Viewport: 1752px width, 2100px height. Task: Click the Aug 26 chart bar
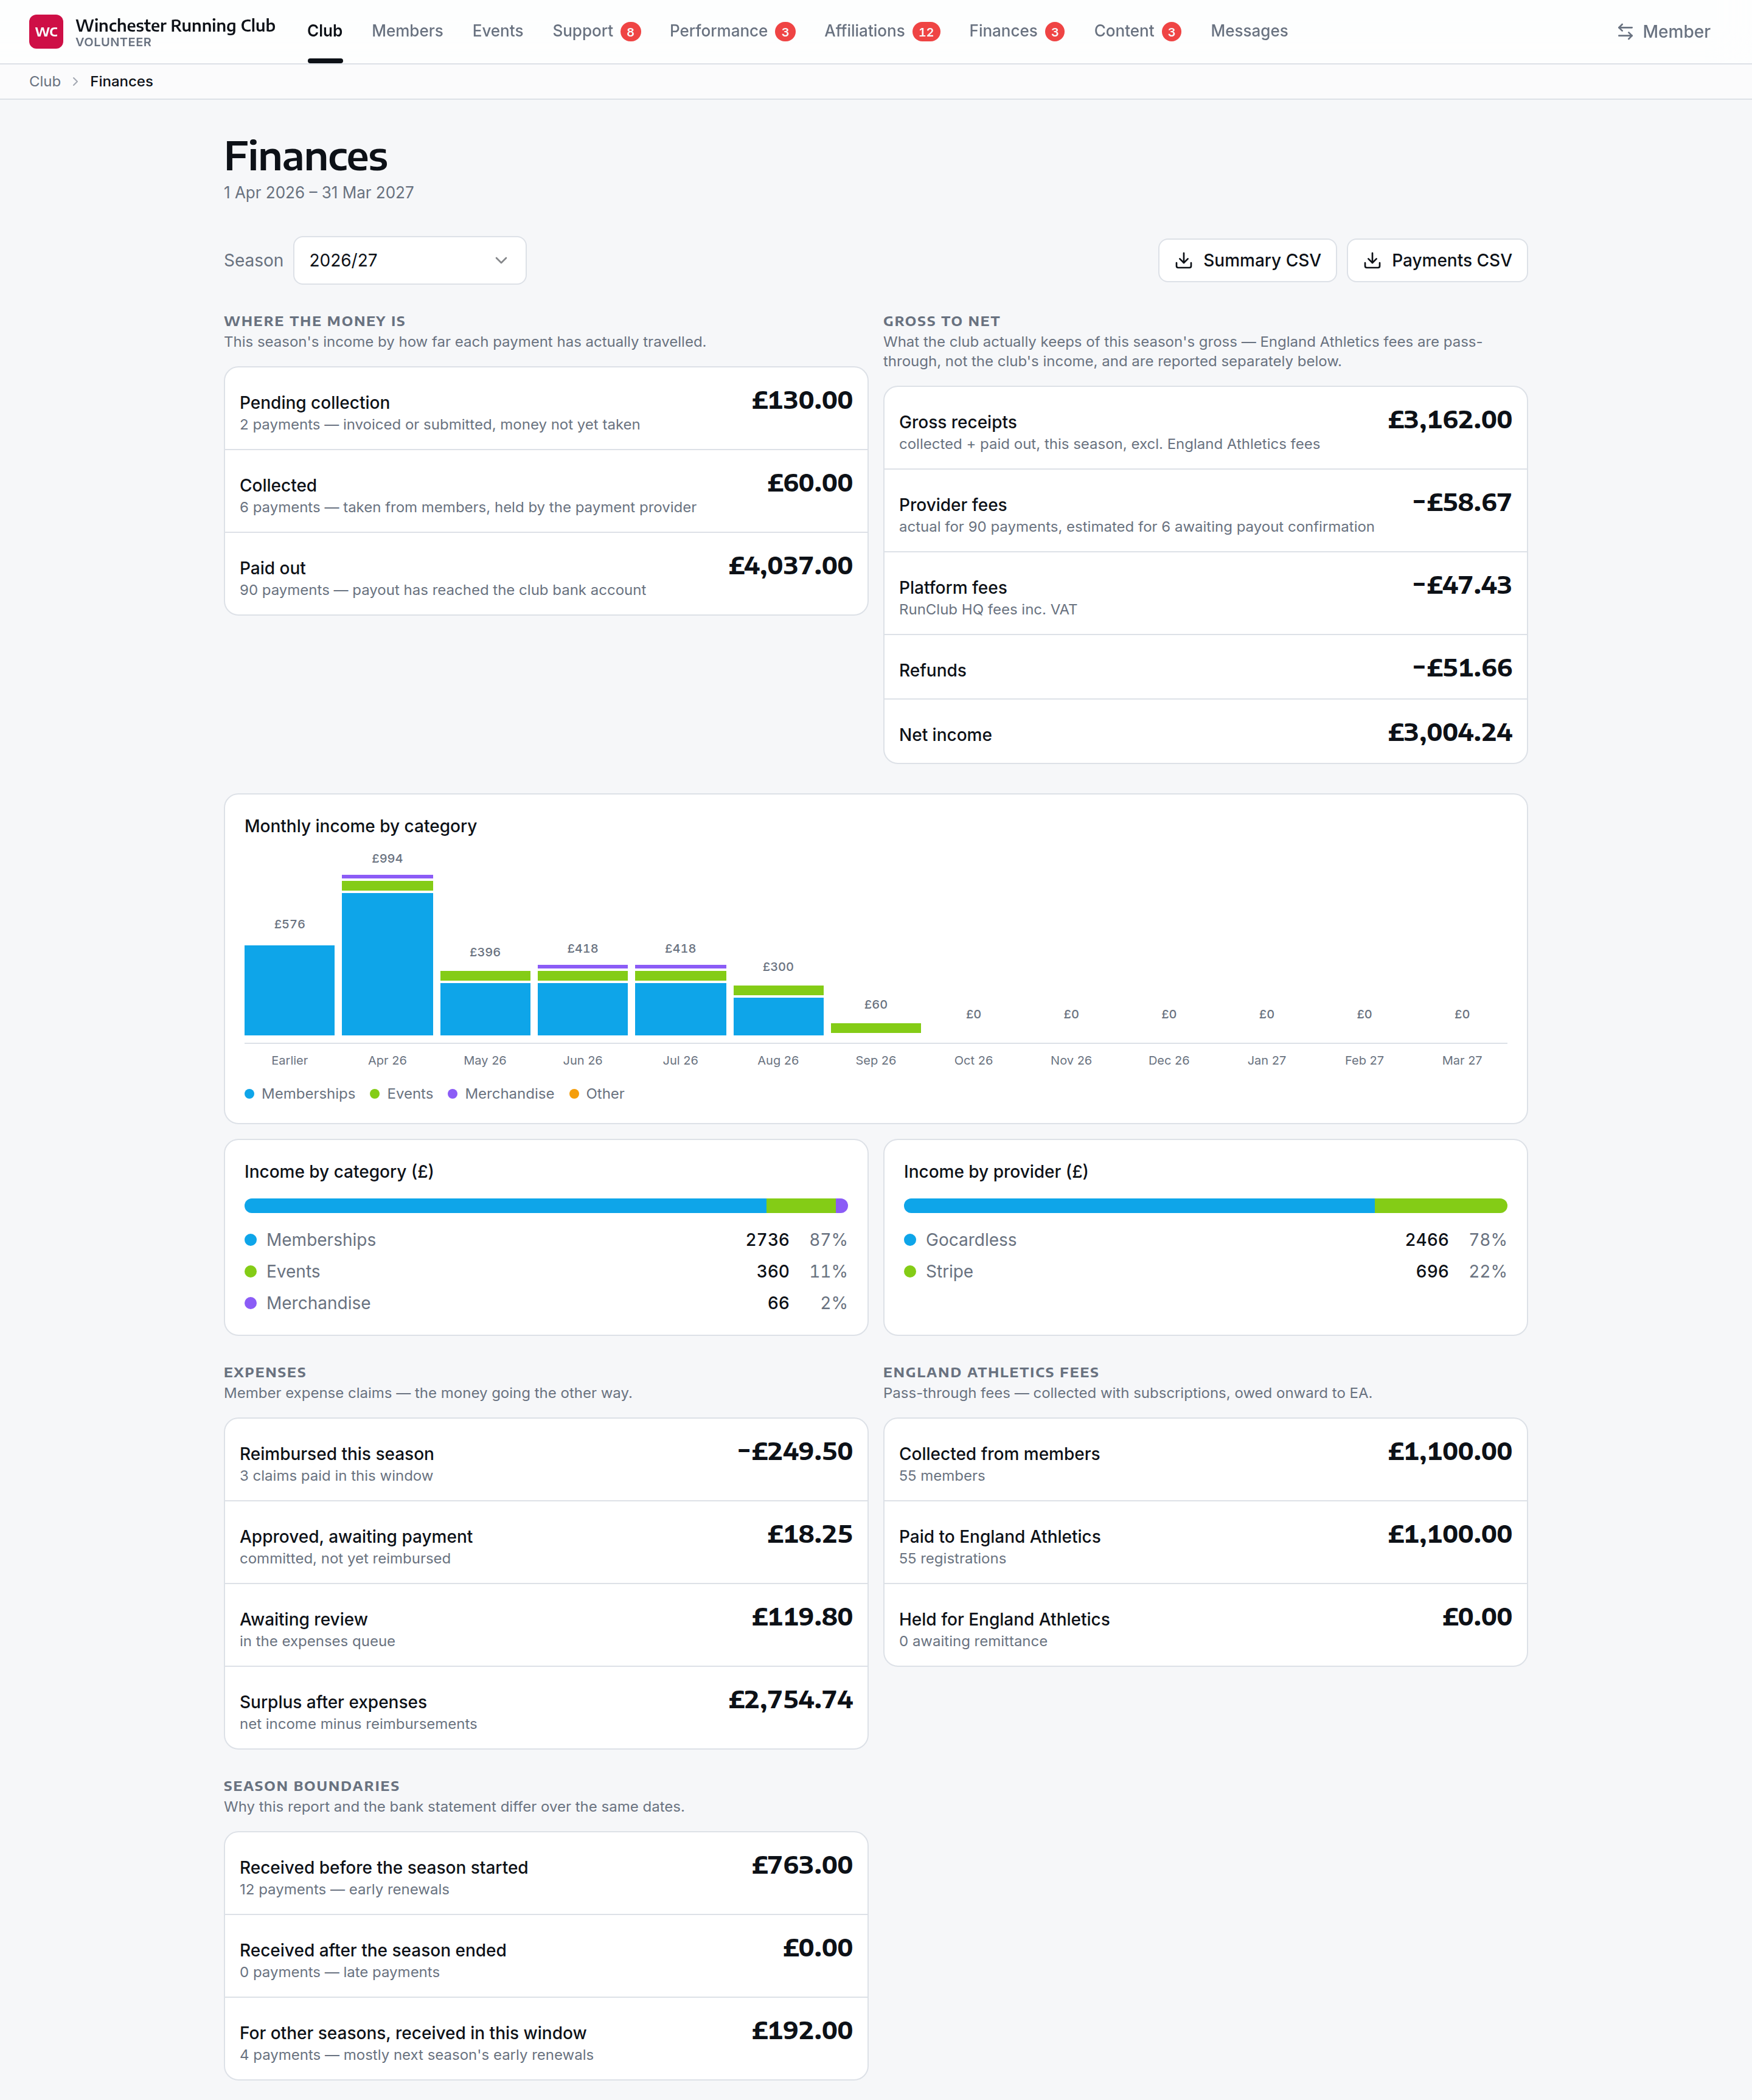[x=778, y=1010]
